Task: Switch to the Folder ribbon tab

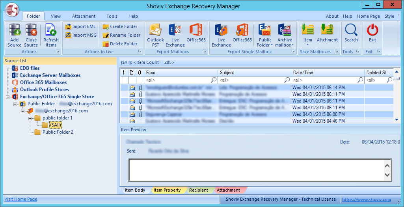Action: 34,16
